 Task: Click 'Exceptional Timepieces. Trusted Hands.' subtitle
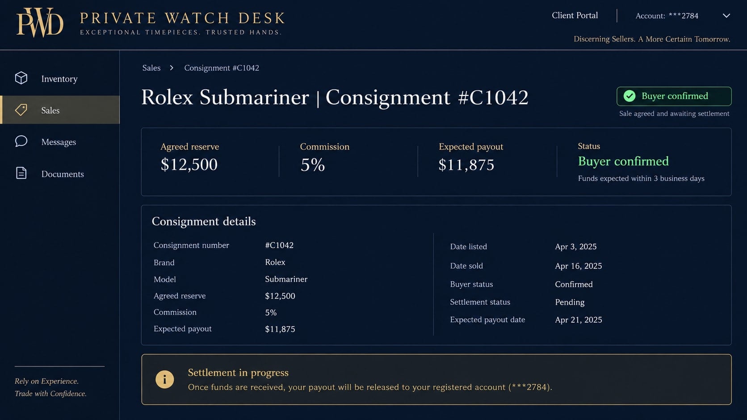(181, 32)
